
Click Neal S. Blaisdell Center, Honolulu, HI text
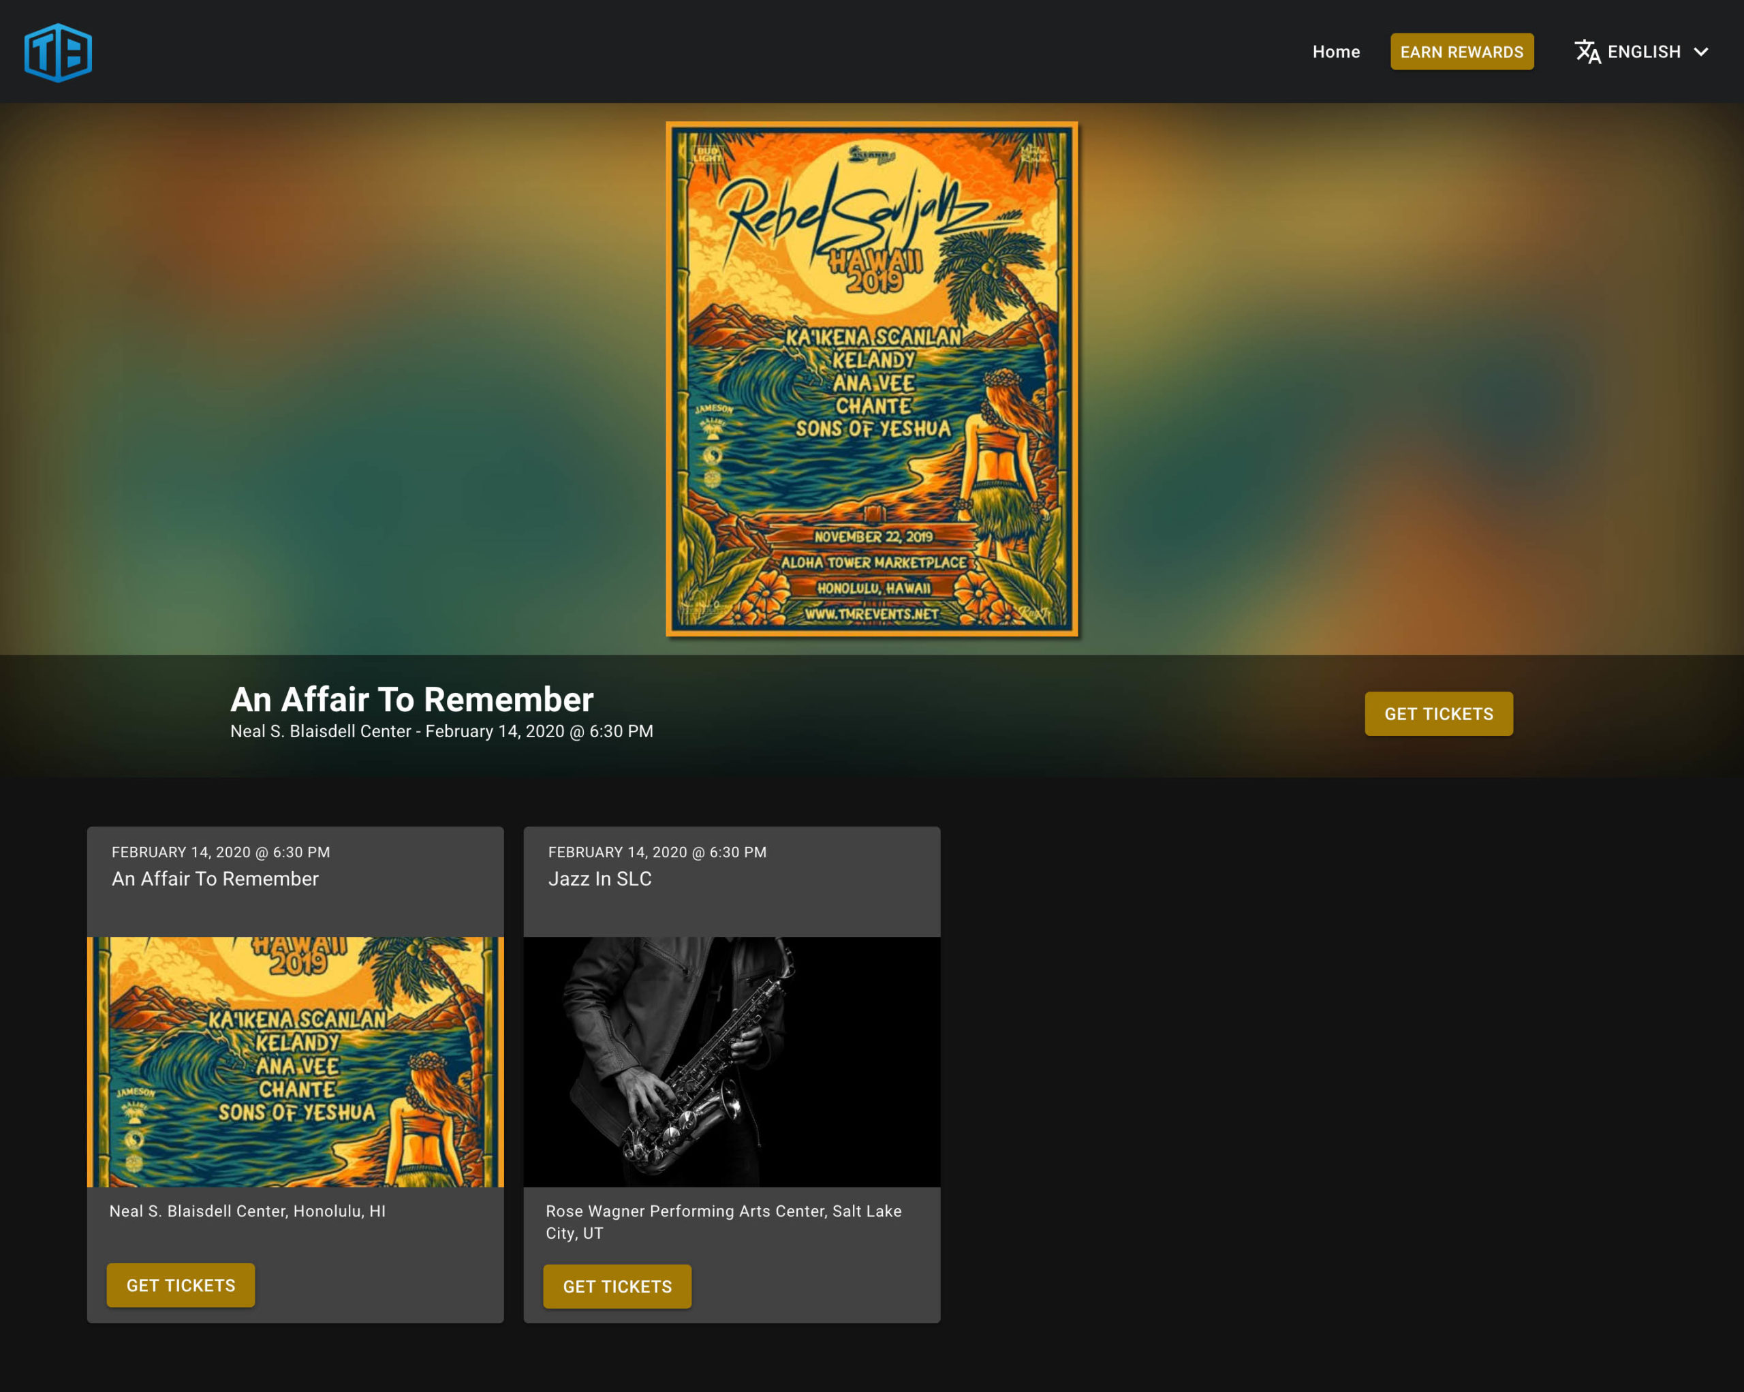247,1211
